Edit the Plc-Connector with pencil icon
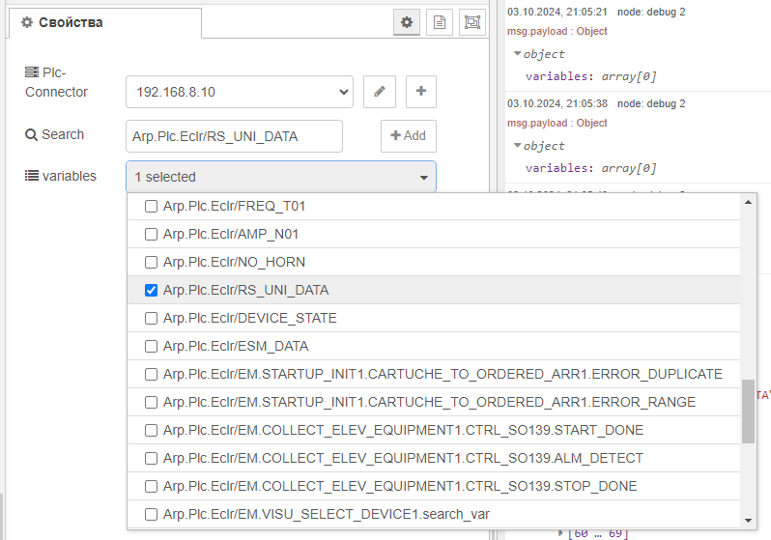 (x=380, y=92)
